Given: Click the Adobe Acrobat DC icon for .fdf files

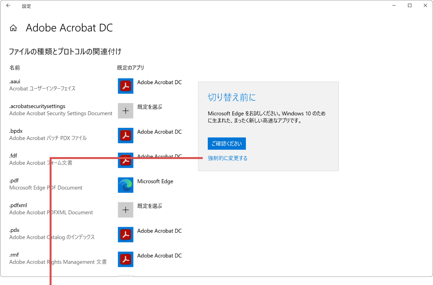Looking at the screenshot, I should coord(125,160).
